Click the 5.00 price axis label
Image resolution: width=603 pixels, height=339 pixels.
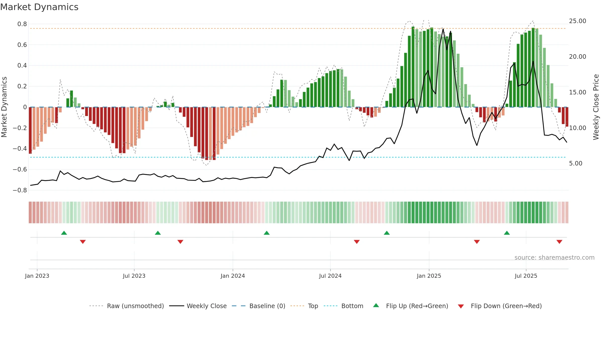[x=576, y=163]
